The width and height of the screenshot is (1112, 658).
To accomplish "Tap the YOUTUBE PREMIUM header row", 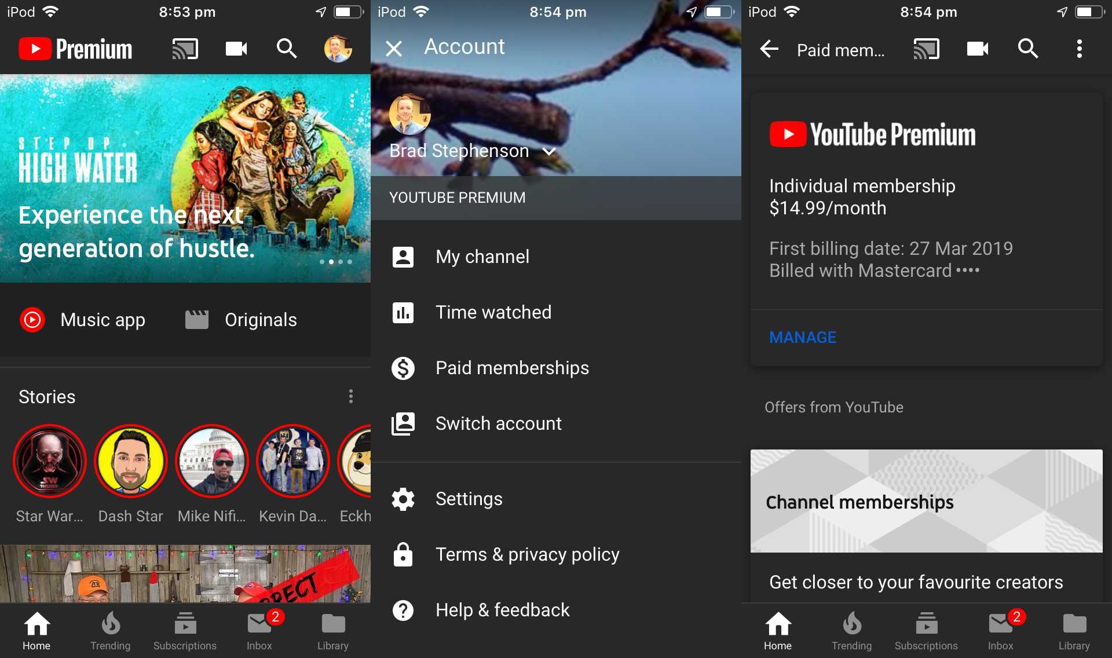I will [556, 198].
